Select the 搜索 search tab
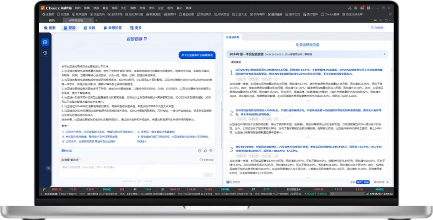This screenshot has width=433, height=220. (50, 28)
